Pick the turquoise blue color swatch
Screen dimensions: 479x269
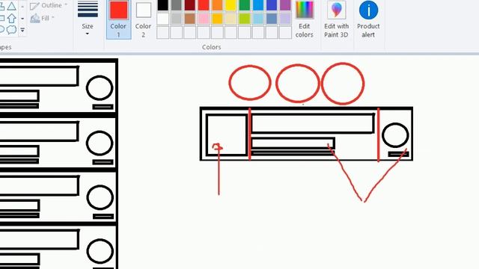(x=258, y=5)
